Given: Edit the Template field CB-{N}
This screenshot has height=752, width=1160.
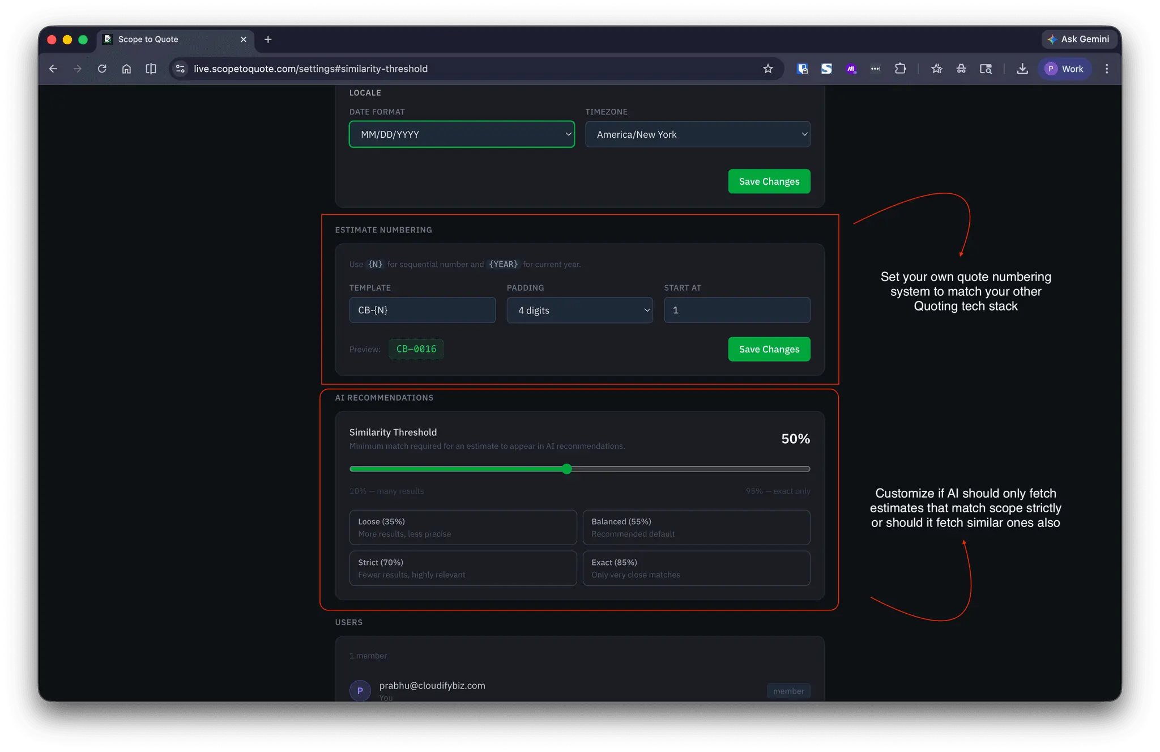Looking at the screenshot, I should [423, 310].
